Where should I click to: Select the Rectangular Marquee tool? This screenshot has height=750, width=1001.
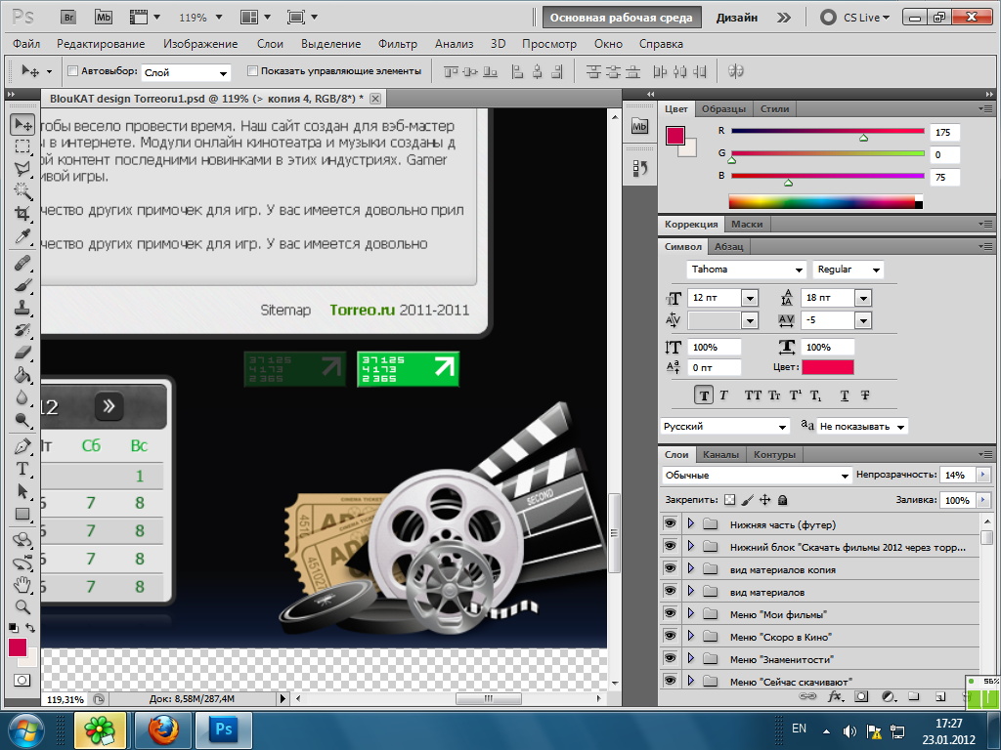point(22,146)
